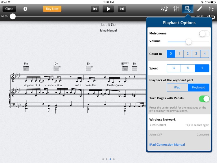
Task: Play keyboard part on iPad
Action: click(x=177, y=87)
